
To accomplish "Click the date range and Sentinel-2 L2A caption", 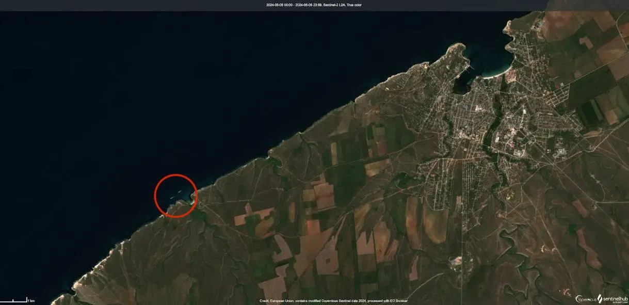I will click(x=313, y=5).
